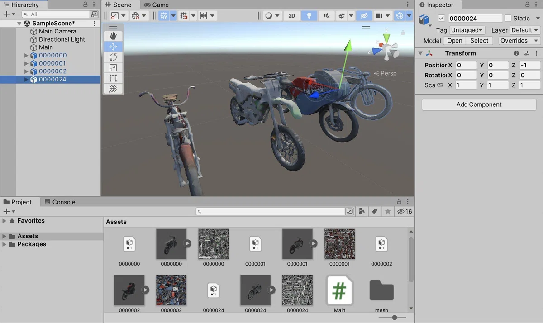543x323 pixels.
Task: Toggle scene lighting lightbulb
Action: (x=310, y=16)
